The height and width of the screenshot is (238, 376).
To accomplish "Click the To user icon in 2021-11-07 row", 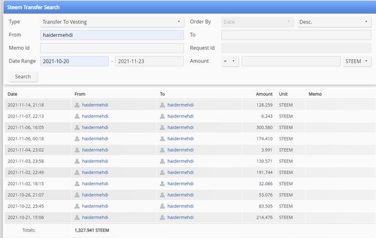I will point(162,116).
